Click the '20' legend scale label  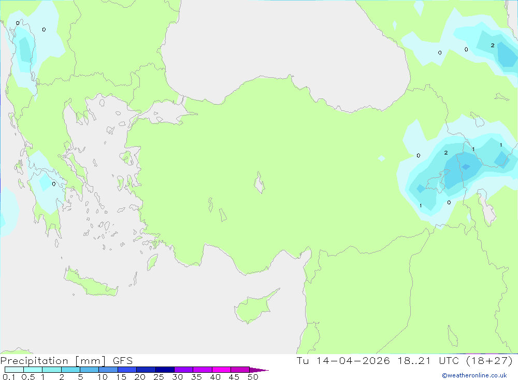tap(140, 377)
